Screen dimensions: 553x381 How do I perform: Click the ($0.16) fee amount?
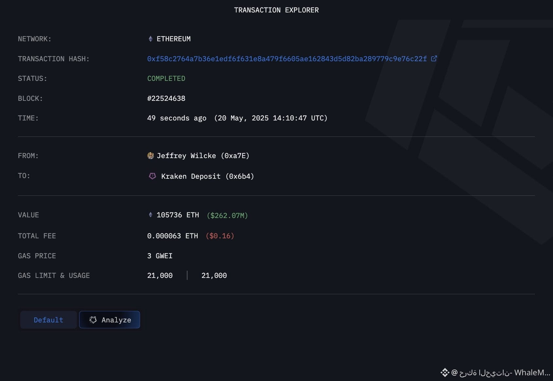[x=220, y=236]
